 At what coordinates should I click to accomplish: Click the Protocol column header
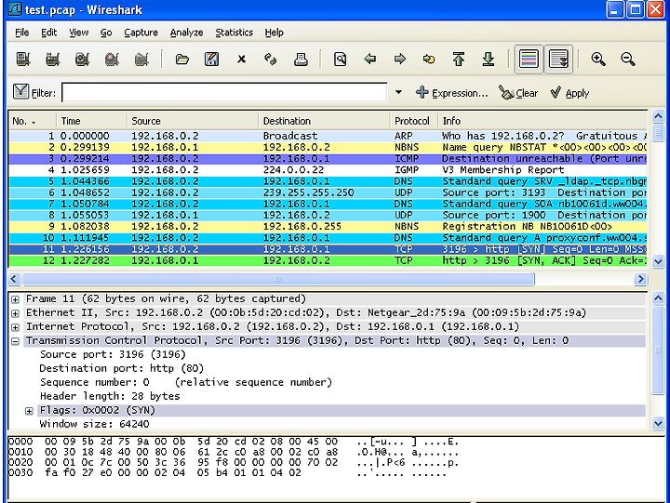tap(413, 121)
